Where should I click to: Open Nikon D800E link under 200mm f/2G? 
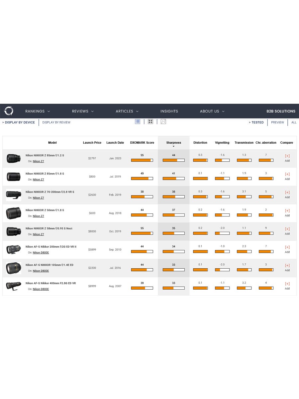point(41,253)
